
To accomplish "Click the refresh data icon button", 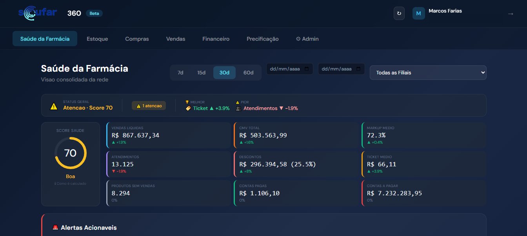I will point(399,13).
